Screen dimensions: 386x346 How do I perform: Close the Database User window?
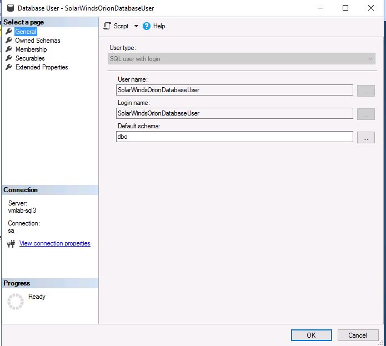[371, 8]
